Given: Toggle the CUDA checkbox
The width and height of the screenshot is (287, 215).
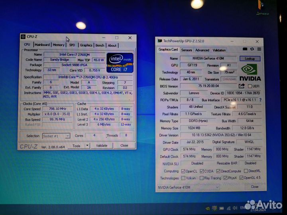Looking at the screenshot, I should tap(202, 171).
